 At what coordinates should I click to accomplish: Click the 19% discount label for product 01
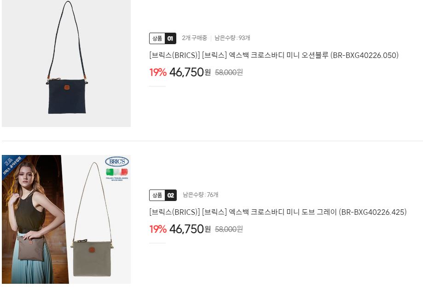click(158, 72)
